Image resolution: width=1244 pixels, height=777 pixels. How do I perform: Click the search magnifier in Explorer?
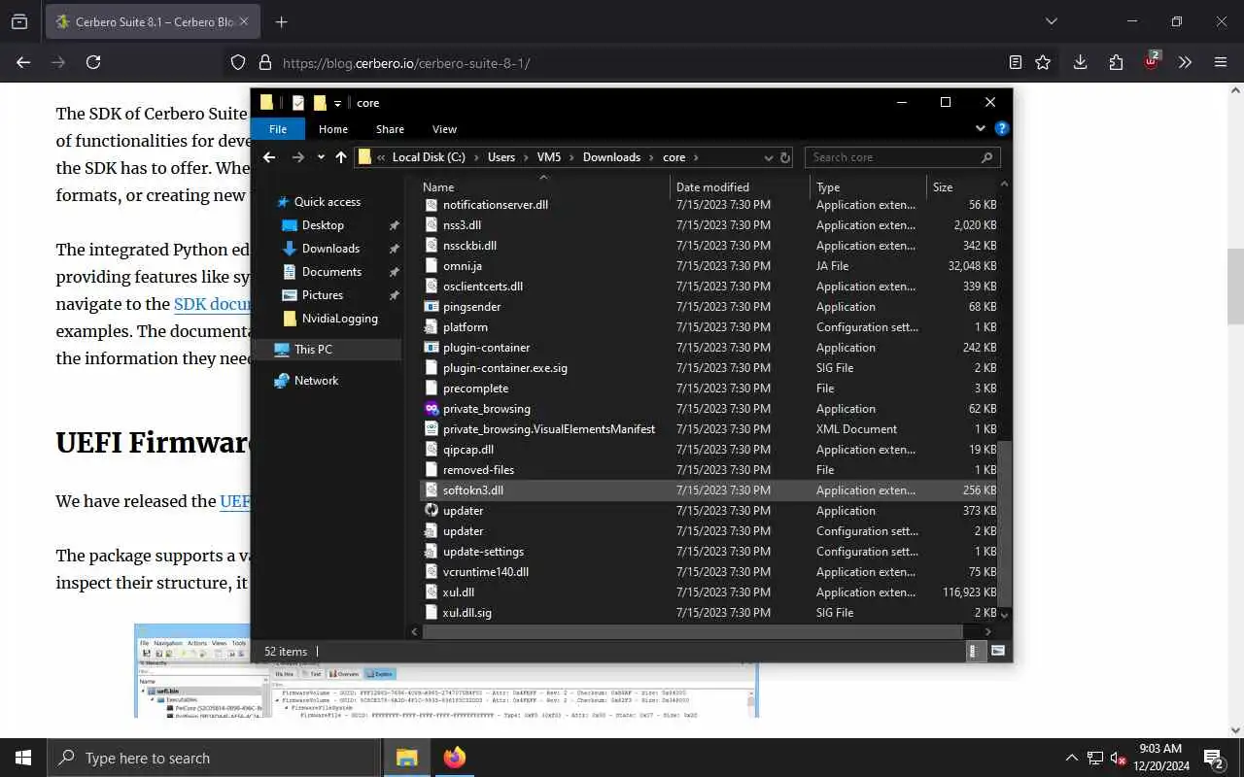point(986,157)
